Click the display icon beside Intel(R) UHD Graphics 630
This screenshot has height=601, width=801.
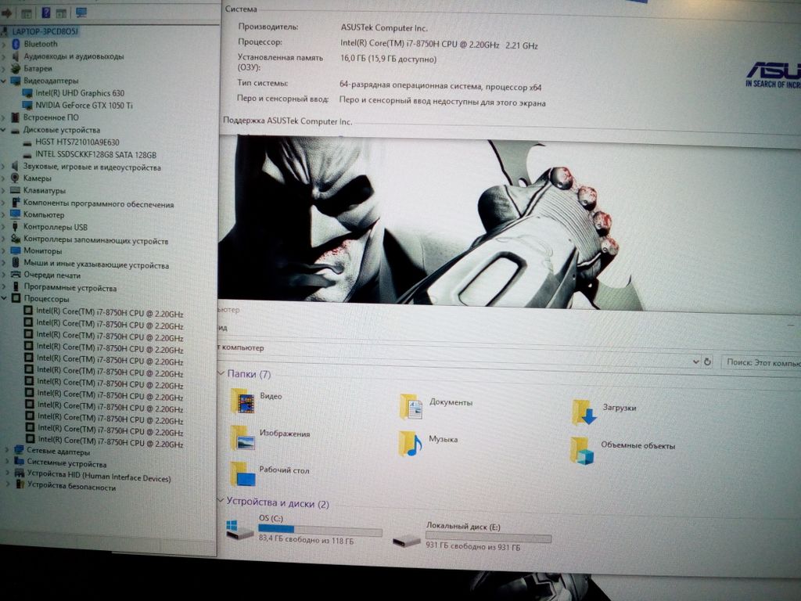(x=27, y=93)
